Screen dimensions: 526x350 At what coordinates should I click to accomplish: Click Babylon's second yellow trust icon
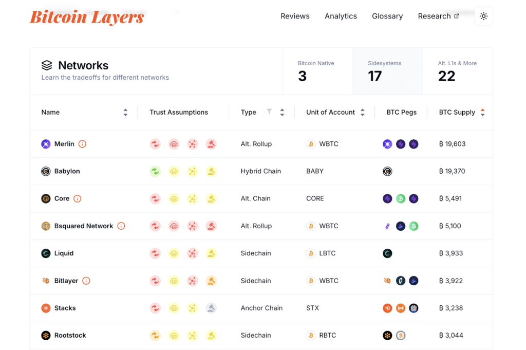(x=174, y=171)
